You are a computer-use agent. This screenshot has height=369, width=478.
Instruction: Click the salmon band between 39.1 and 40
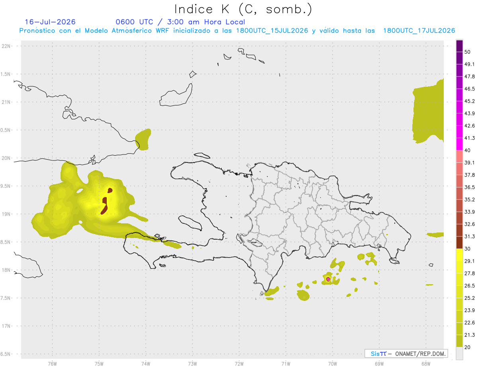point(459,156)
